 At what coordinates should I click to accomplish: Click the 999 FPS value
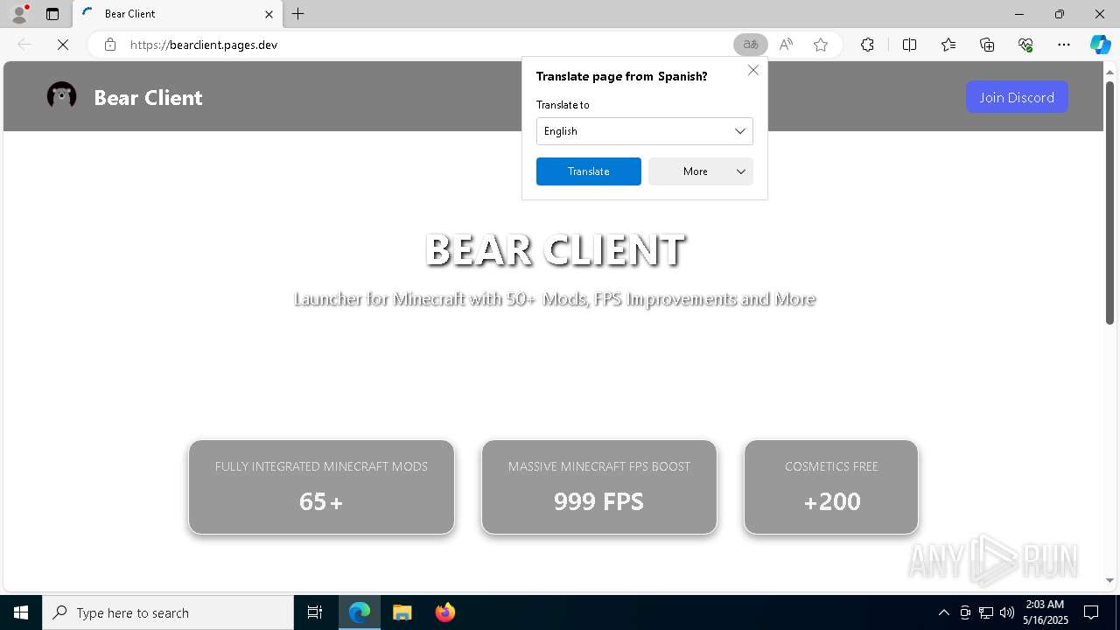pos(598,501)
